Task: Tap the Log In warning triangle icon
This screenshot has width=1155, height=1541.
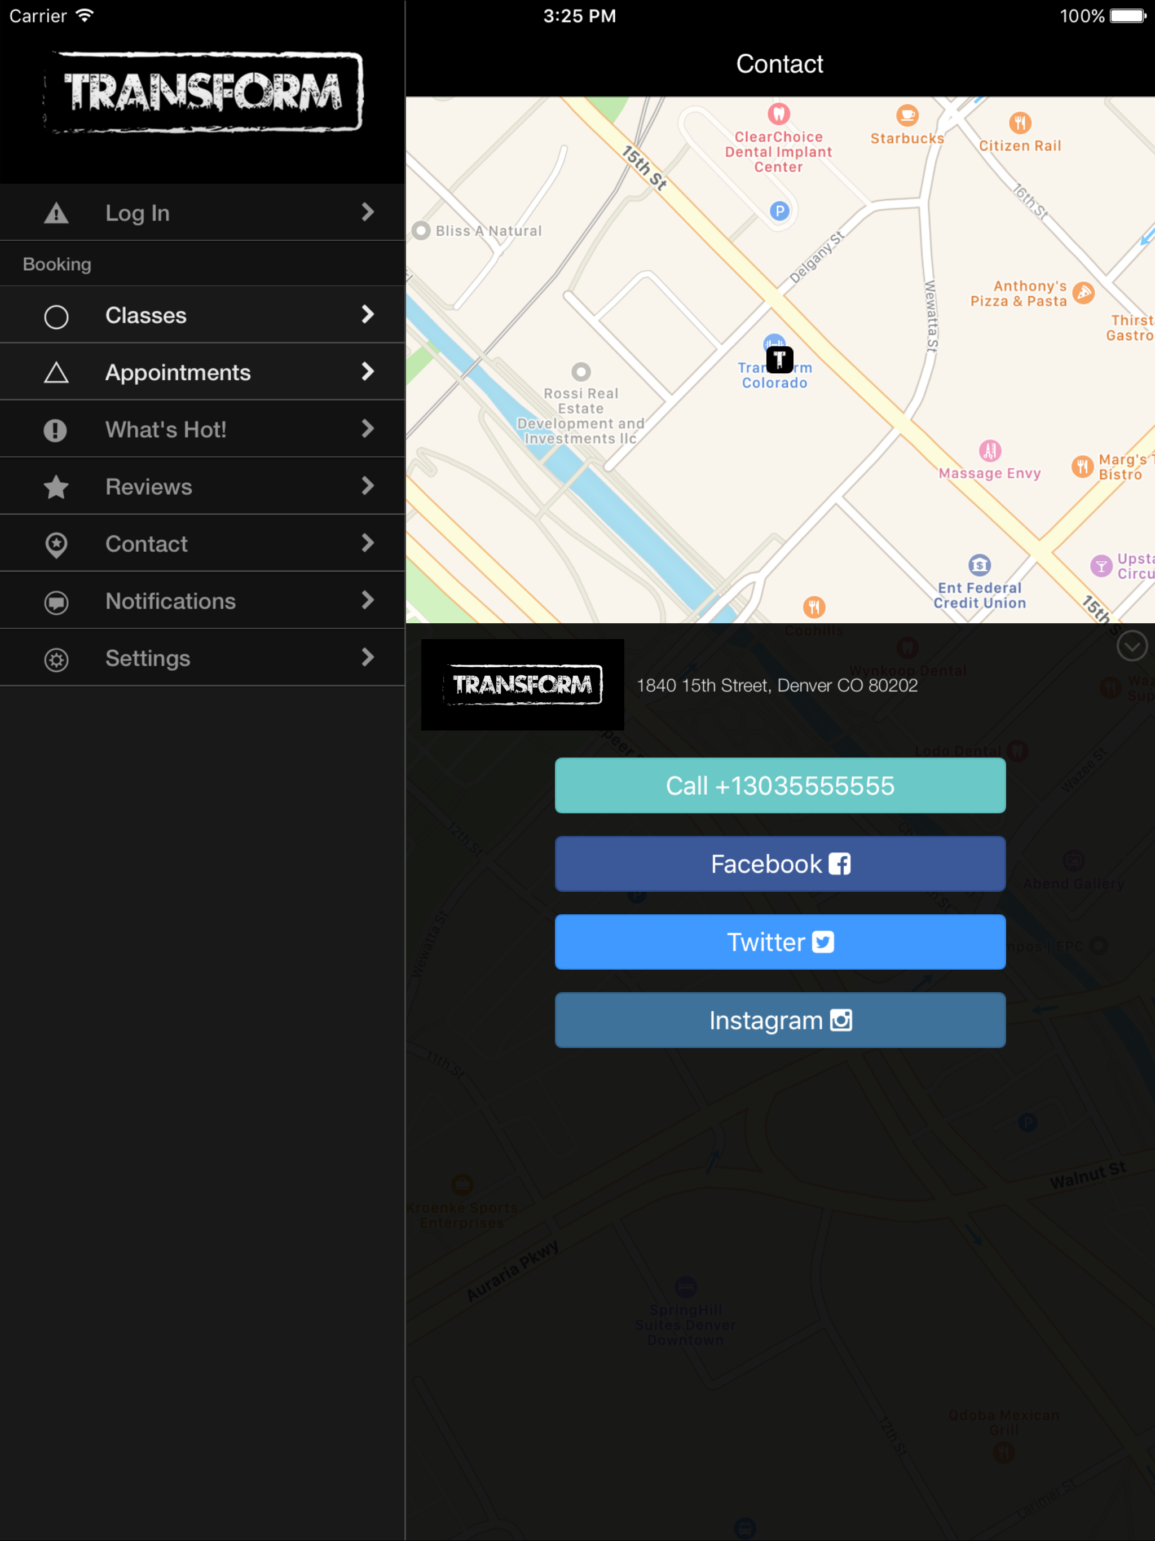Action: (56, 213)
